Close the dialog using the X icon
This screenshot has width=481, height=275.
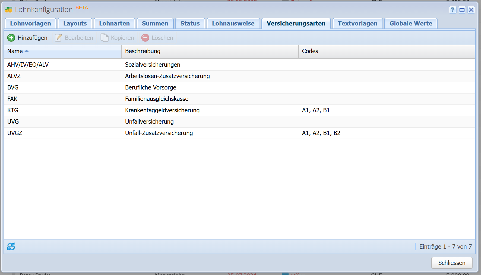click(x=471, y=10)
